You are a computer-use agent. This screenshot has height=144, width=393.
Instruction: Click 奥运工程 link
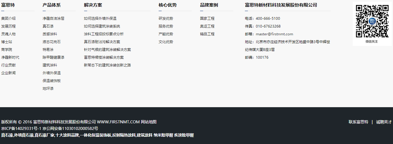207,26
